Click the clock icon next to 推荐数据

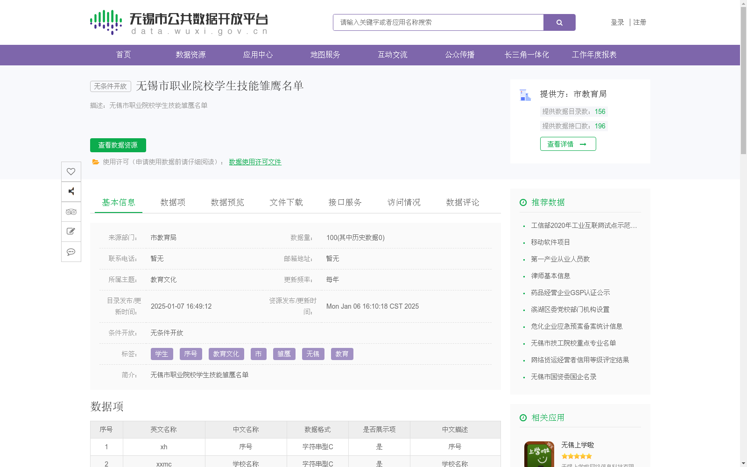[x=523, y=202]
